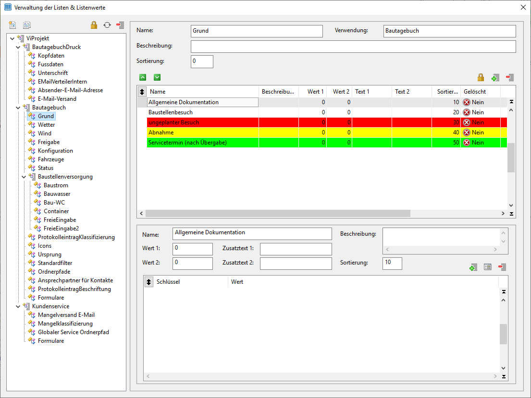Screen dimensions: 531x398
Task: Add a list value with green plus icon
Action: (495, 77)
